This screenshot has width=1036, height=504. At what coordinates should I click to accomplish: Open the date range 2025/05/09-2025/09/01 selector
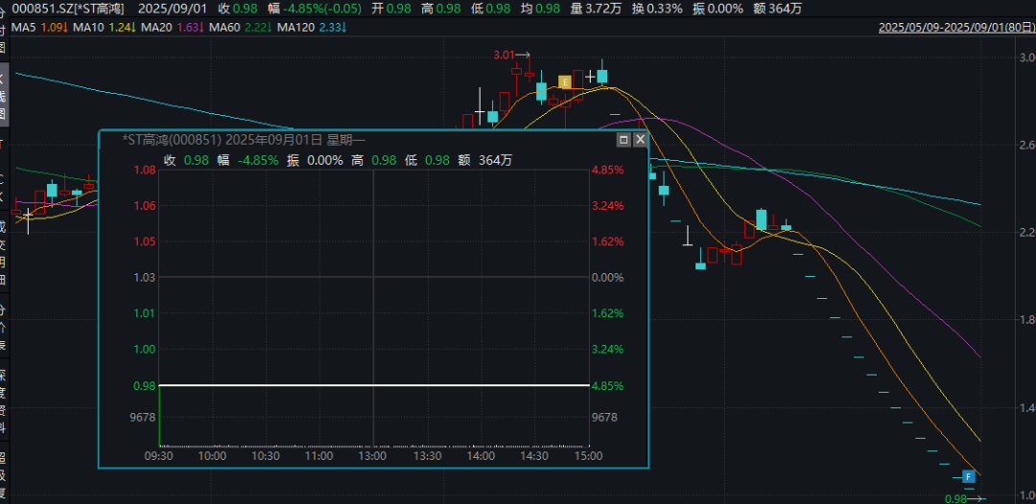click(956, 28)
